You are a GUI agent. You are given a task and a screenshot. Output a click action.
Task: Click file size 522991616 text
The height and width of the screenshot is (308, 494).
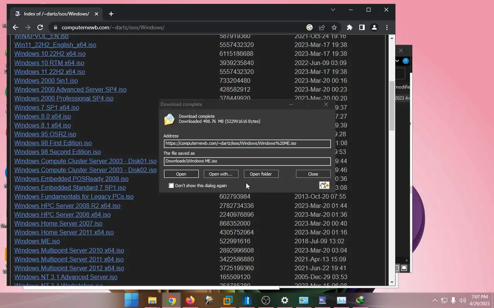235,241
